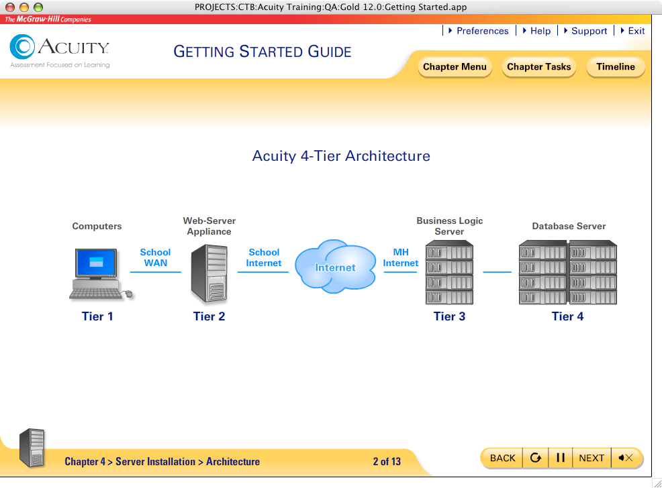The height and width of the screenshot is (488, 662).
Task: Click the Database Server rack icon
Action: 568,273
